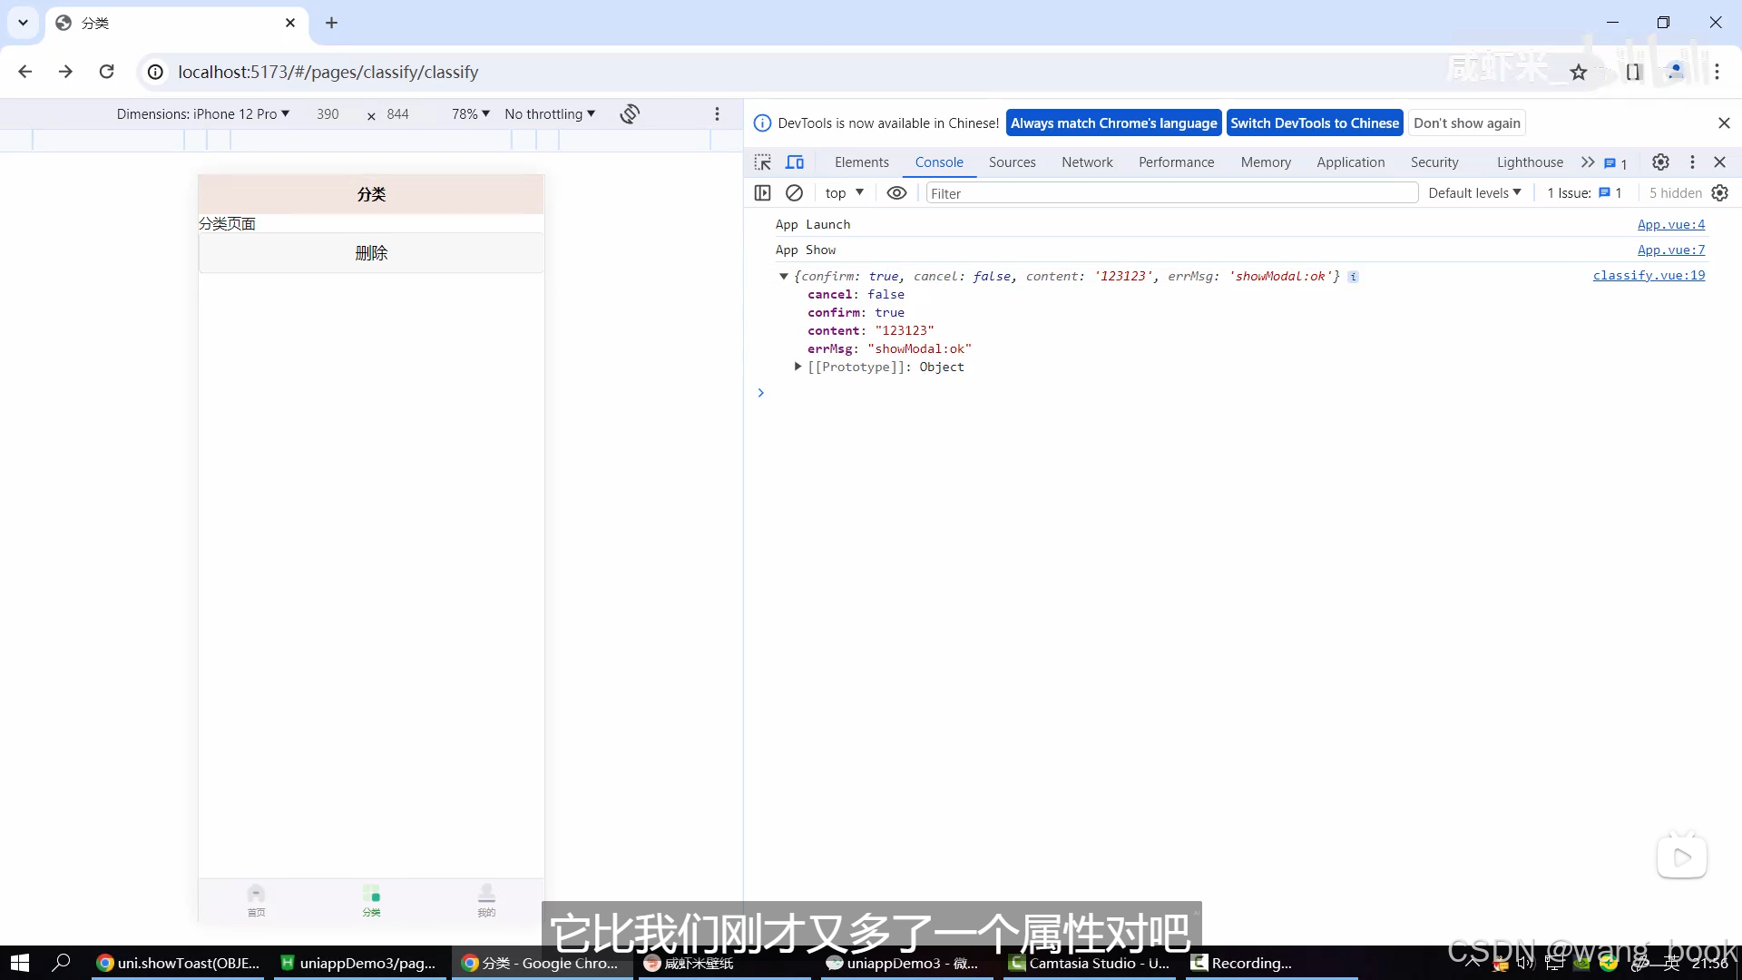Screen dimensions: 1742x980
Task: Collapse the logged confirm object
Action: click(x=783, y=276)
